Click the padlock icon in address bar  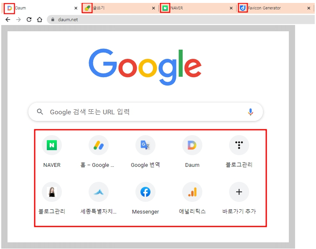pos(53,20)
